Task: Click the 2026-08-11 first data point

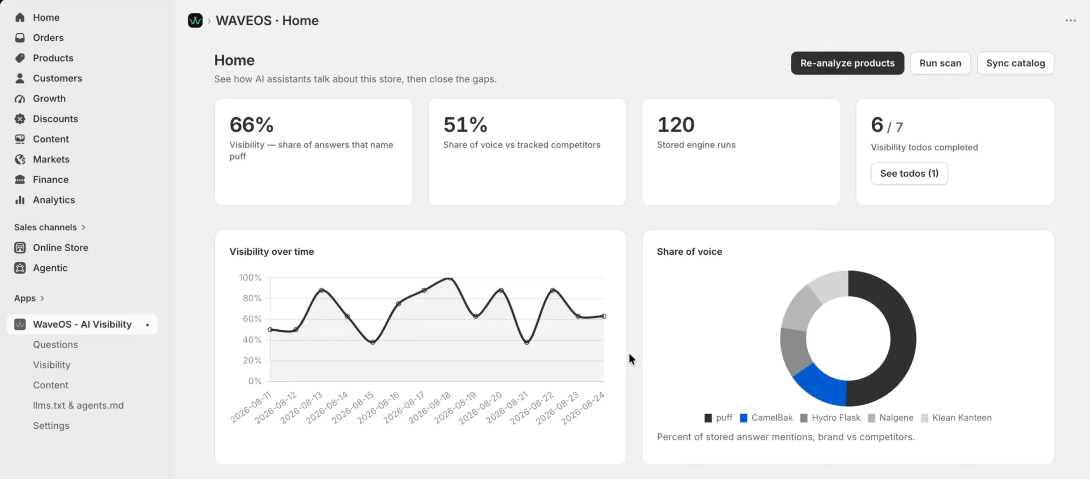Action: click(x=270, y=330)
